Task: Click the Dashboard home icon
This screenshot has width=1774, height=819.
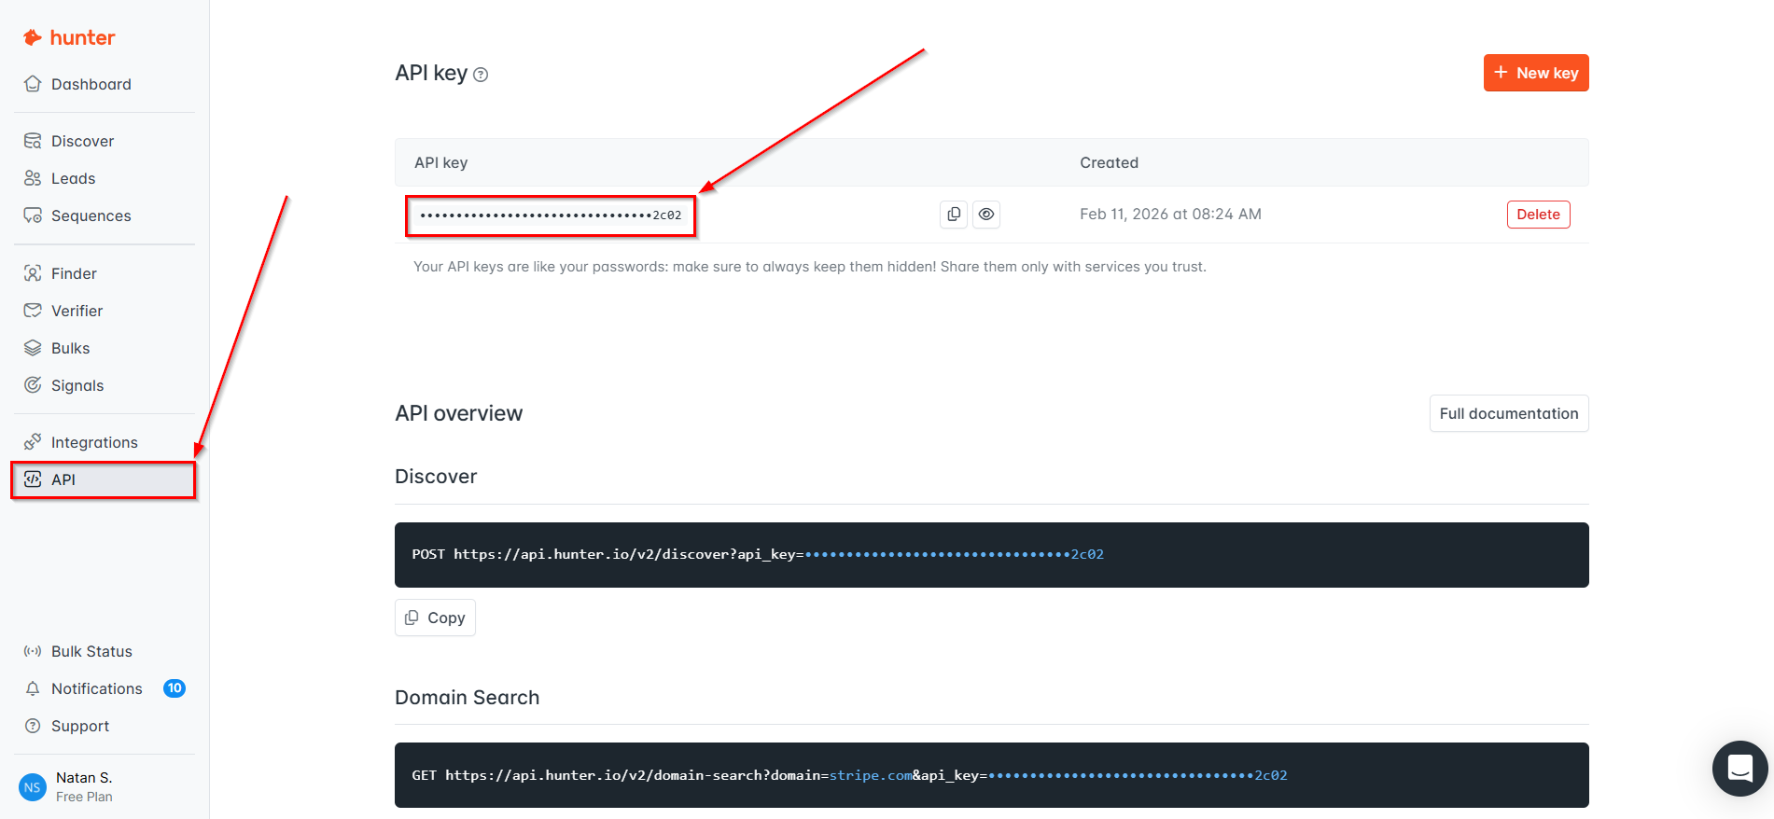Action: click(33, 84)
